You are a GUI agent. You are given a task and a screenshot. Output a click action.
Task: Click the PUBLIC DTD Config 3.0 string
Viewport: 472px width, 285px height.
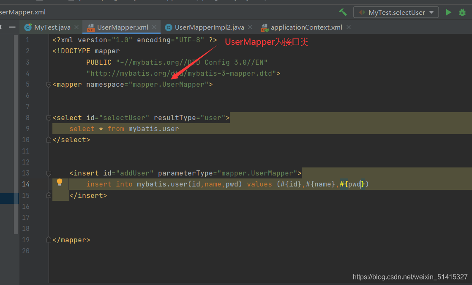(x=192, y=62)
